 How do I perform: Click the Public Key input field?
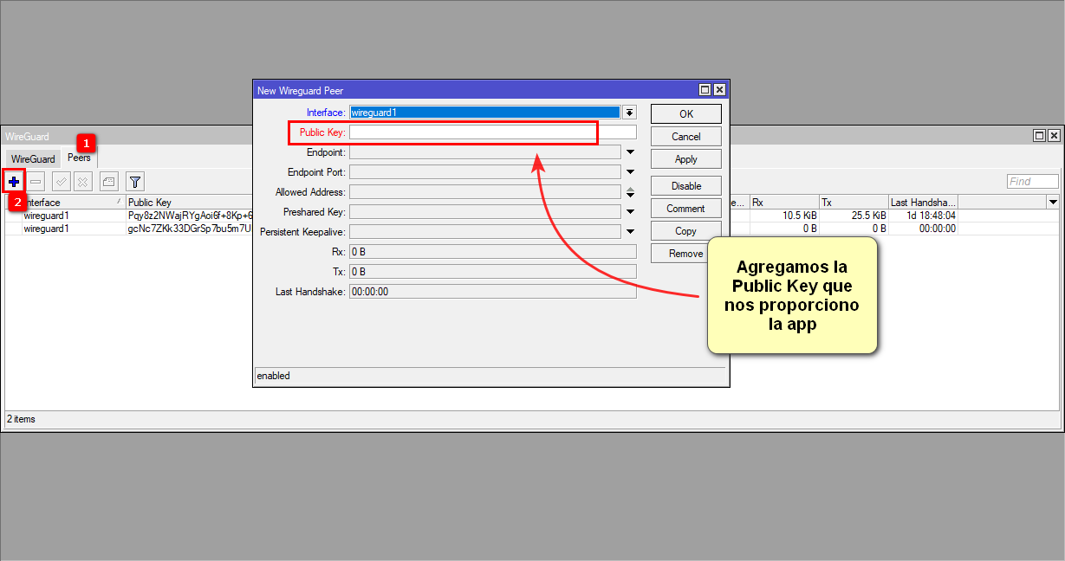coord(492,132)
